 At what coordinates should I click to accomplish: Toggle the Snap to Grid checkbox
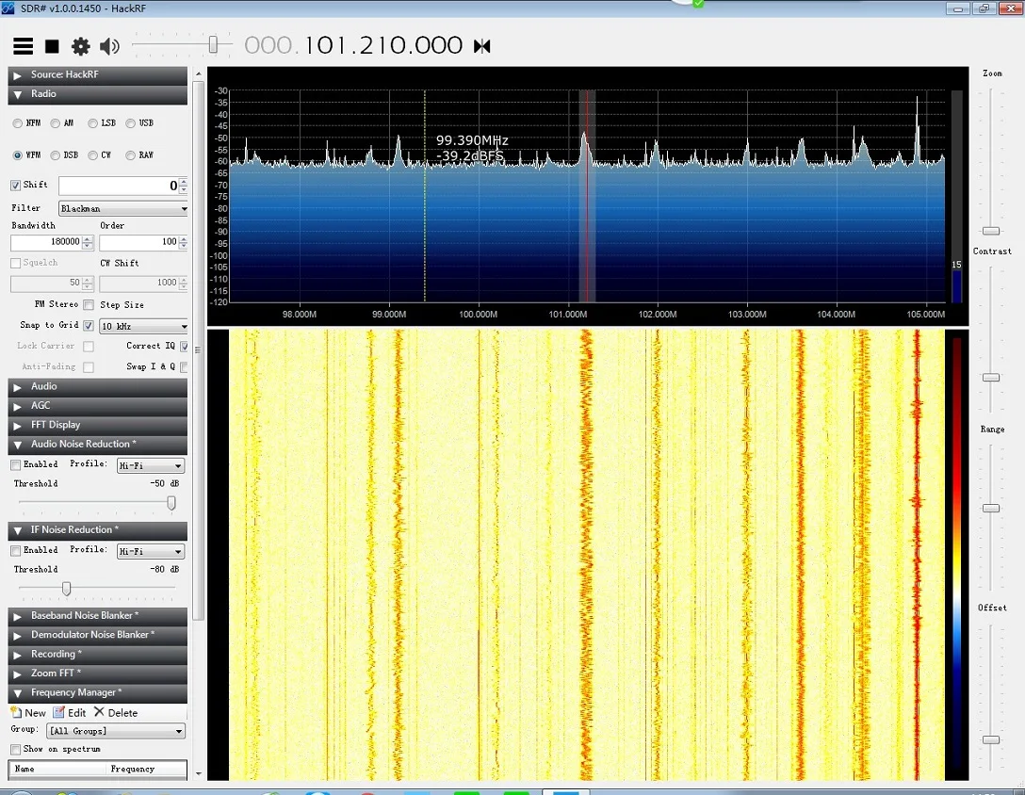tap(89, 326)
